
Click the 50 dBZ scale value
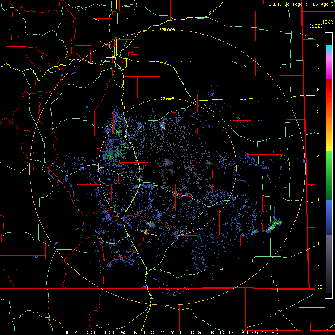point(320,112)
